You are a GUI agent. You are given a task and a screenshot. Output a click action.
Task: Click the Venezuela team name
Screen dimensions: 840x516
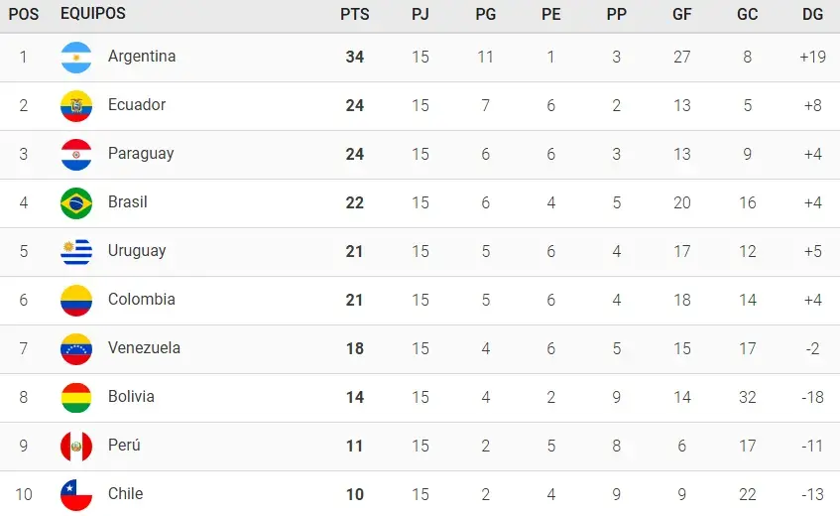tap(144, 347)
